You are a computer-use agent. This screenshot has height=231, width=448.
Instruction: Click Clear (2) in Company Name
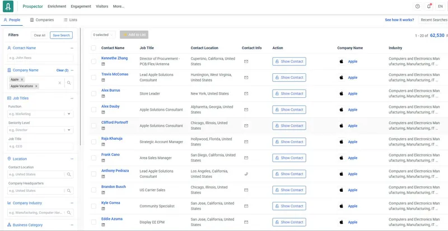coord(62,70)
